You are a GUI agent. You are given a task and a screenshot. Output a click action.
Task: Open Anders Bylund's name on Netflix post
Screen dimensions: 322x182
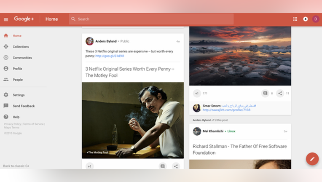[x=106, y=41]
